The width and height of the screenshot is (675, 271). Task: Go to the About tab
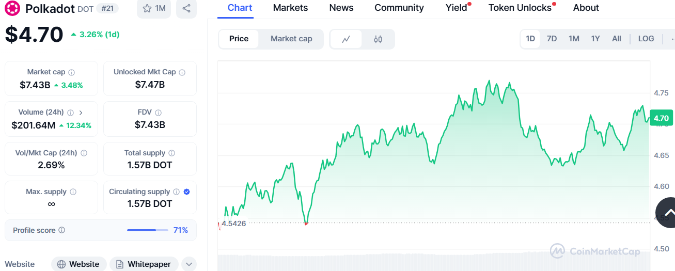pyautogui.click(x=586, y=8)
